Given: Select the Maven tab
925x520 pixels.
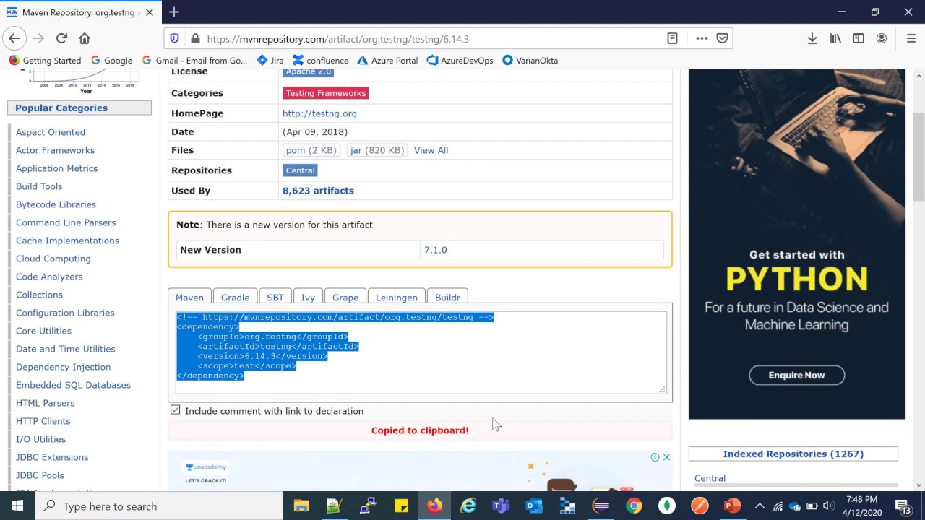Looking at the screenshot, I should coord(189,298).
